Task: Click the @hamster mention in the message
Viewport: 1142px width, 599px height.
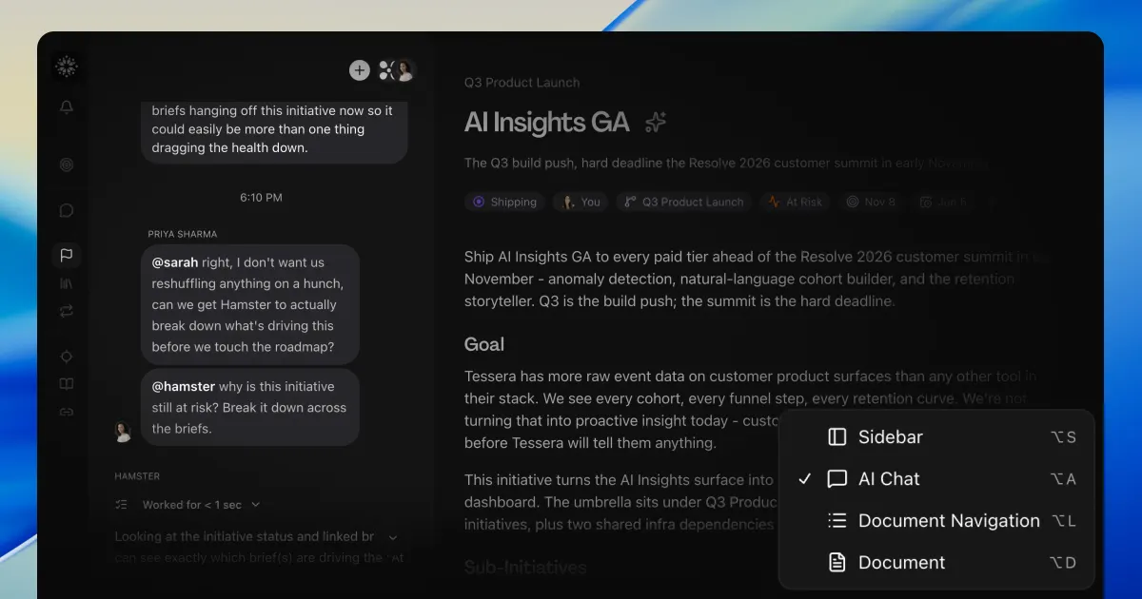Action: click(x=183, y=387)
